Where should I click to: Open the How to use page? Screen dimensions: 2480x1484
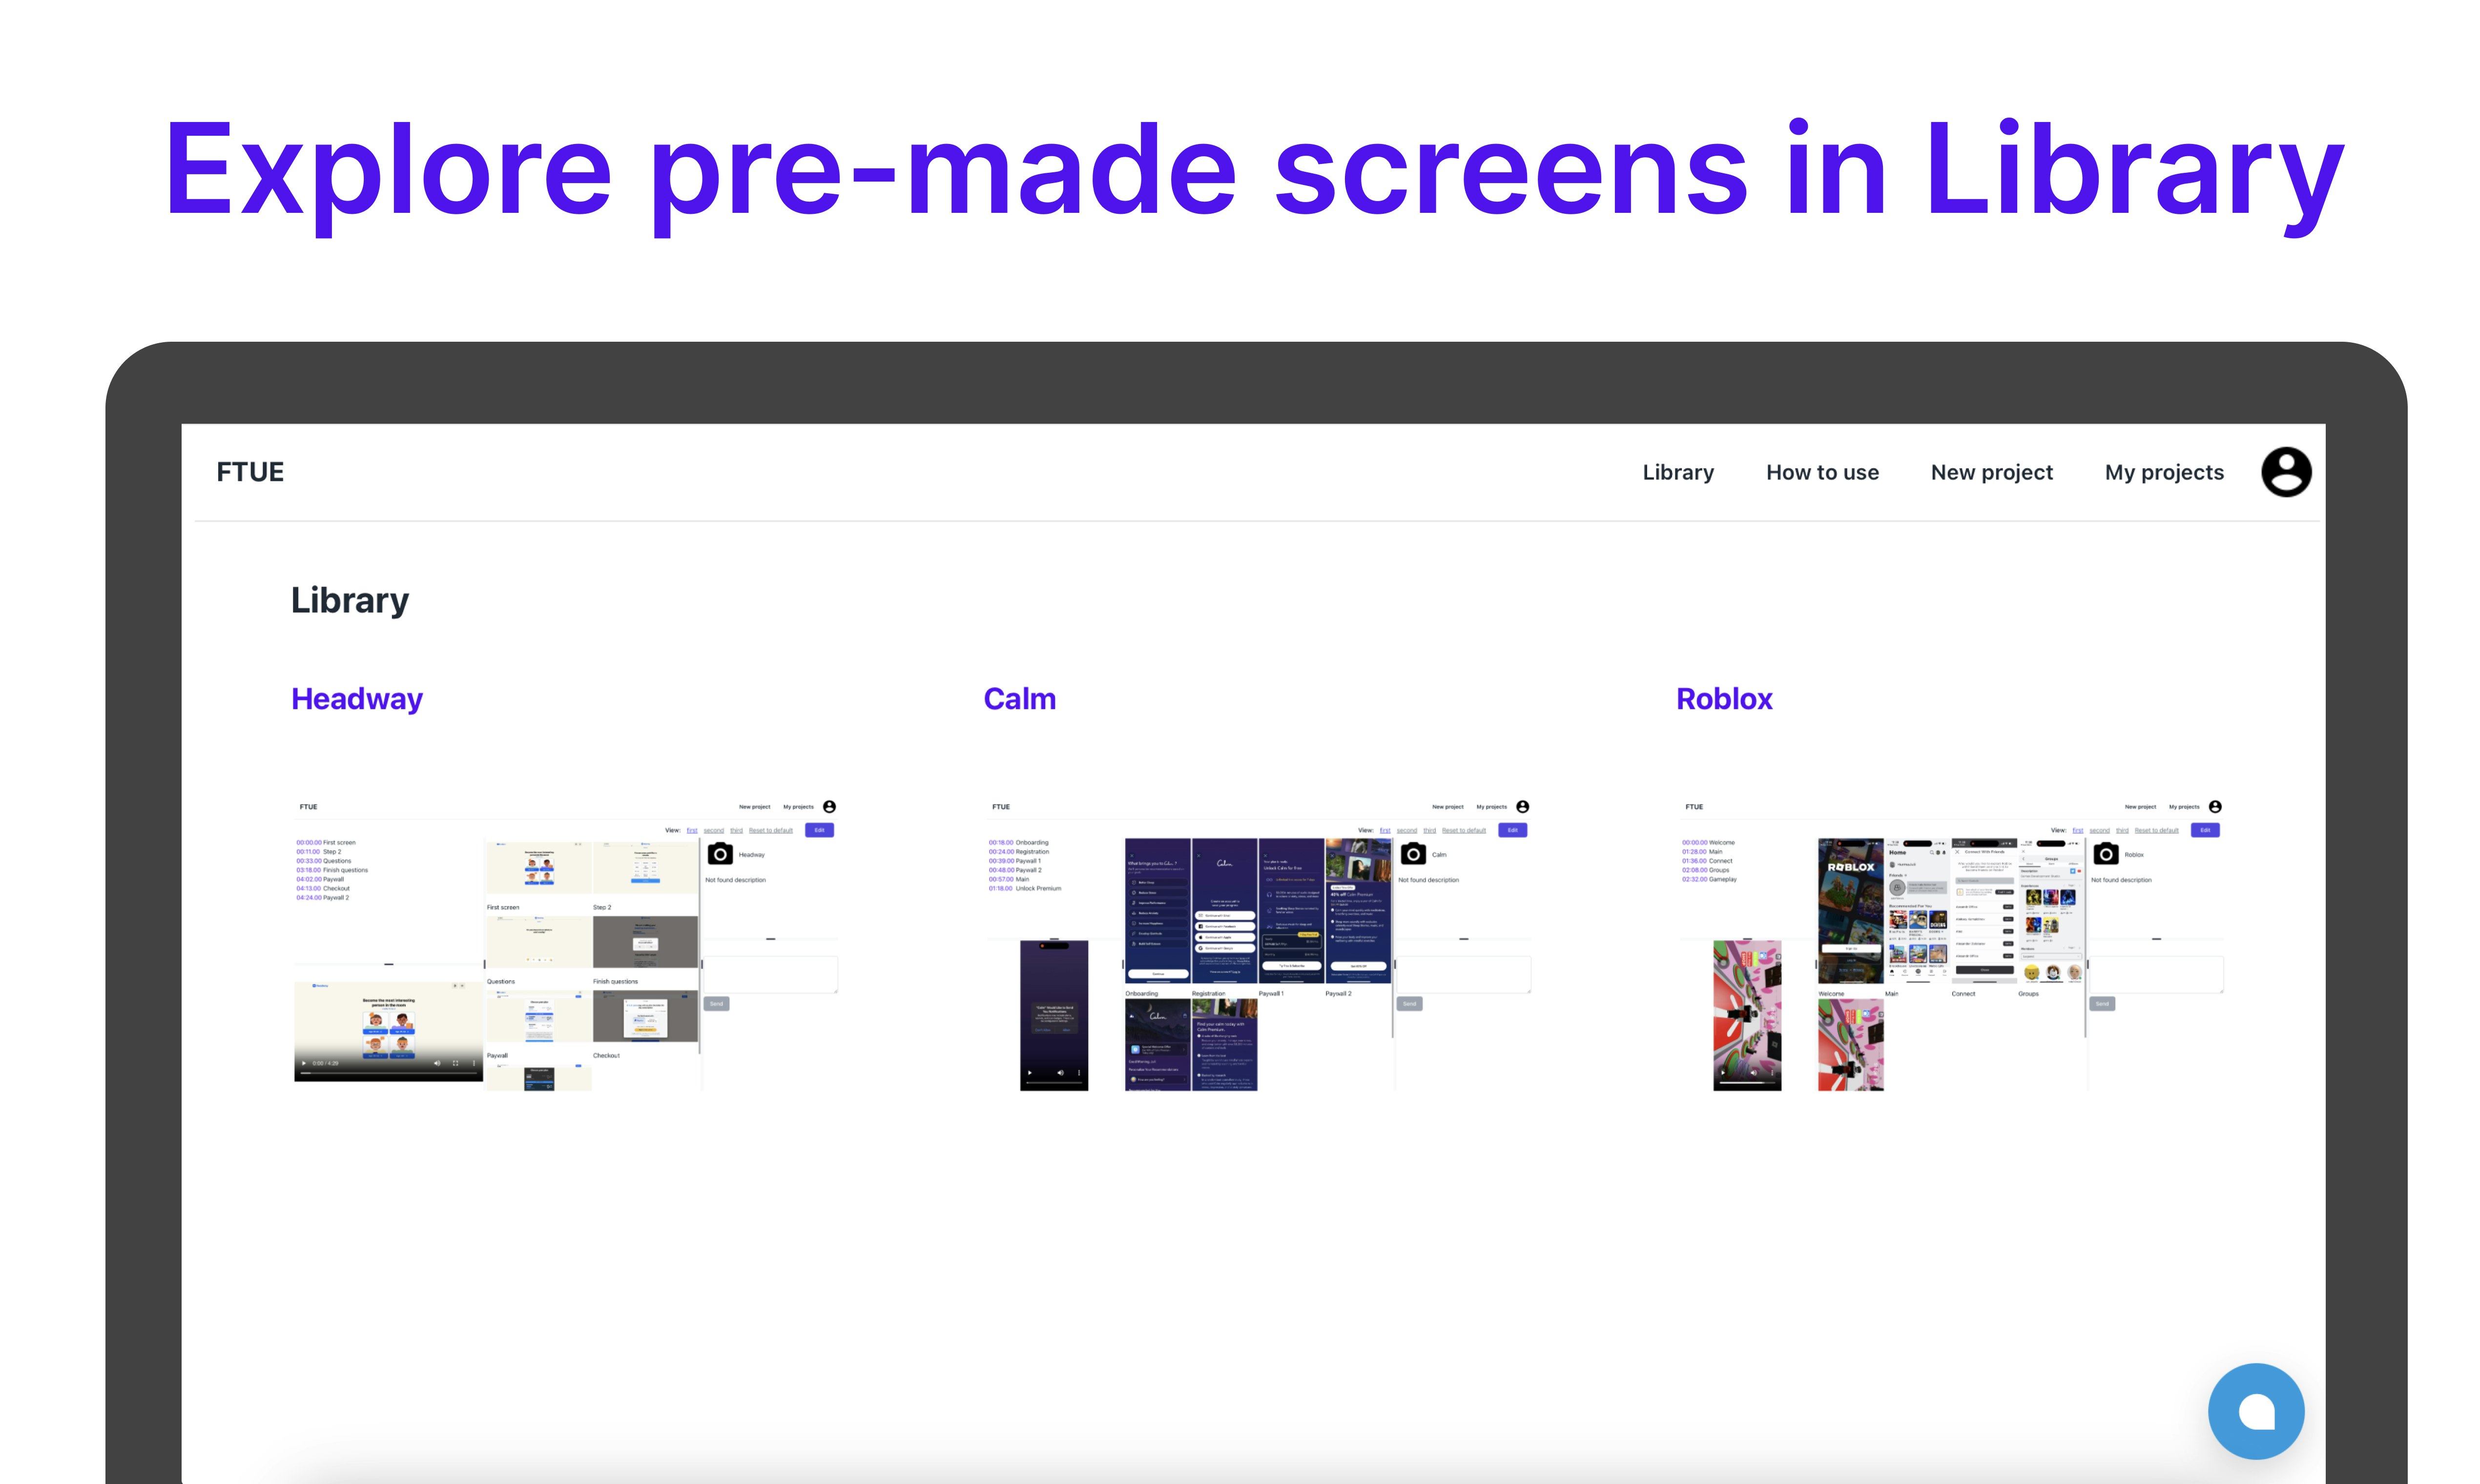[x=1822, y=472]
